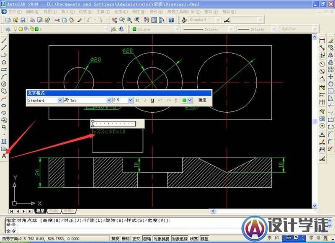Viewport: 335px width, 243px height.
Task: Toggle 模型 model space button in status bar
Action: coord(204,239)
